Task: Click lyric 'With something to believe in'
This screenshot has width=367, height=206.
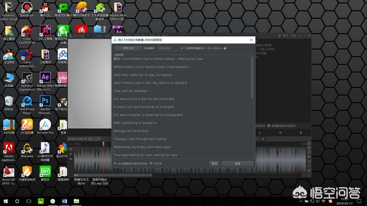Action: pyautogui.click(x=135, y=123)
